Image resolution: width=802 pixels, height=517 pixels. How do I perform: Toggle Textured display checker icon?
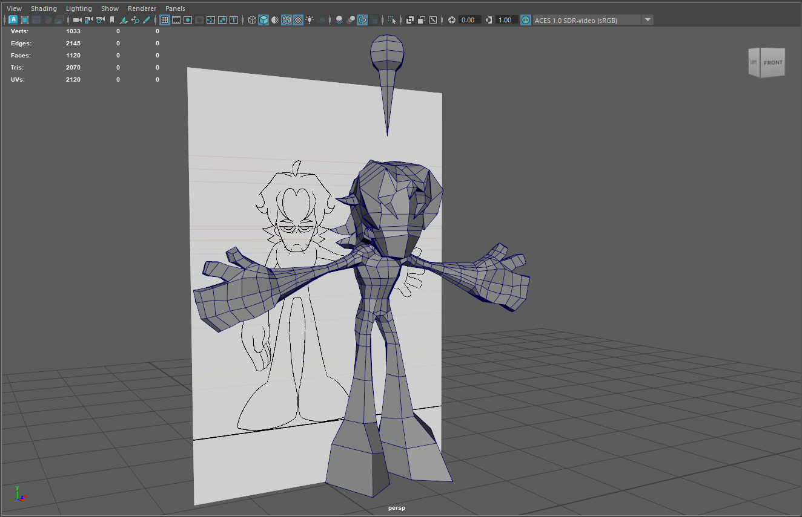(298, 20)
